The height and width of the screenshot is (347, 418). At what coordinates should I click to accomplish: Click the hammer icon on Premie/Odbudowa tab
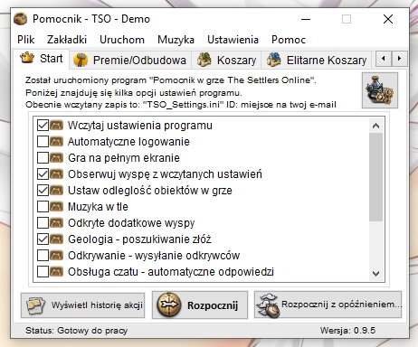[x=81, y=60]
